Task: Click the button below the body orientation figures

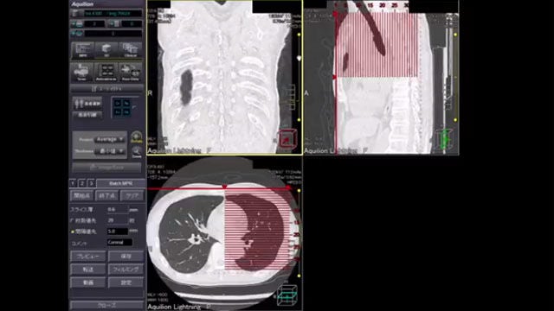Action: [87, 115]
